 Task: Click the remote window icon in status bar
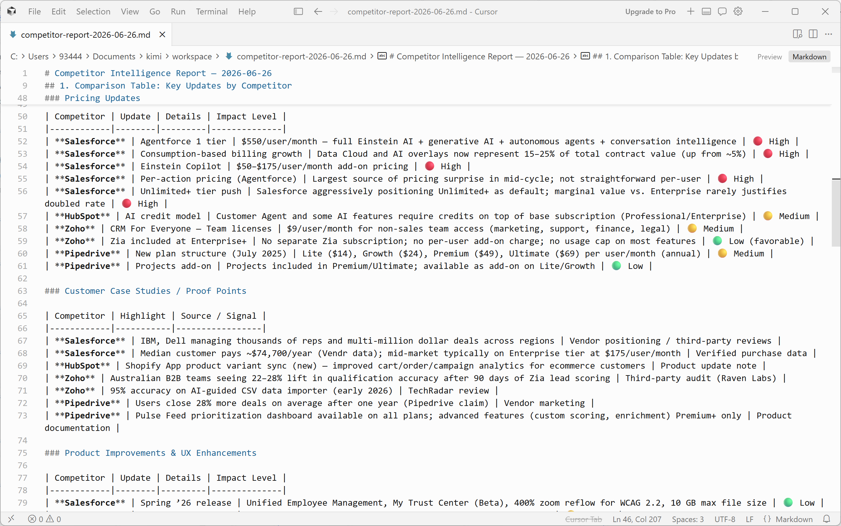point(11,519)
